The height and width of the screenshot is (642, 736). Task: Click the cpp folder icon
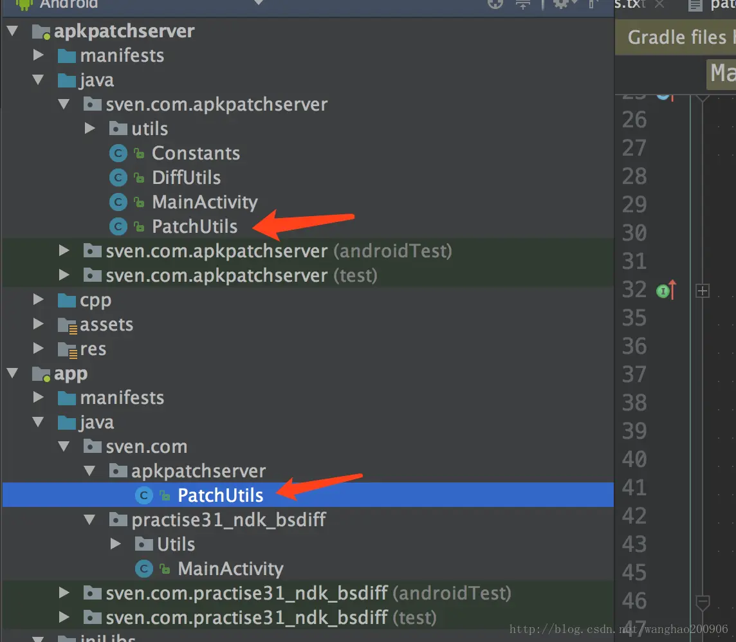click(67, 301)
